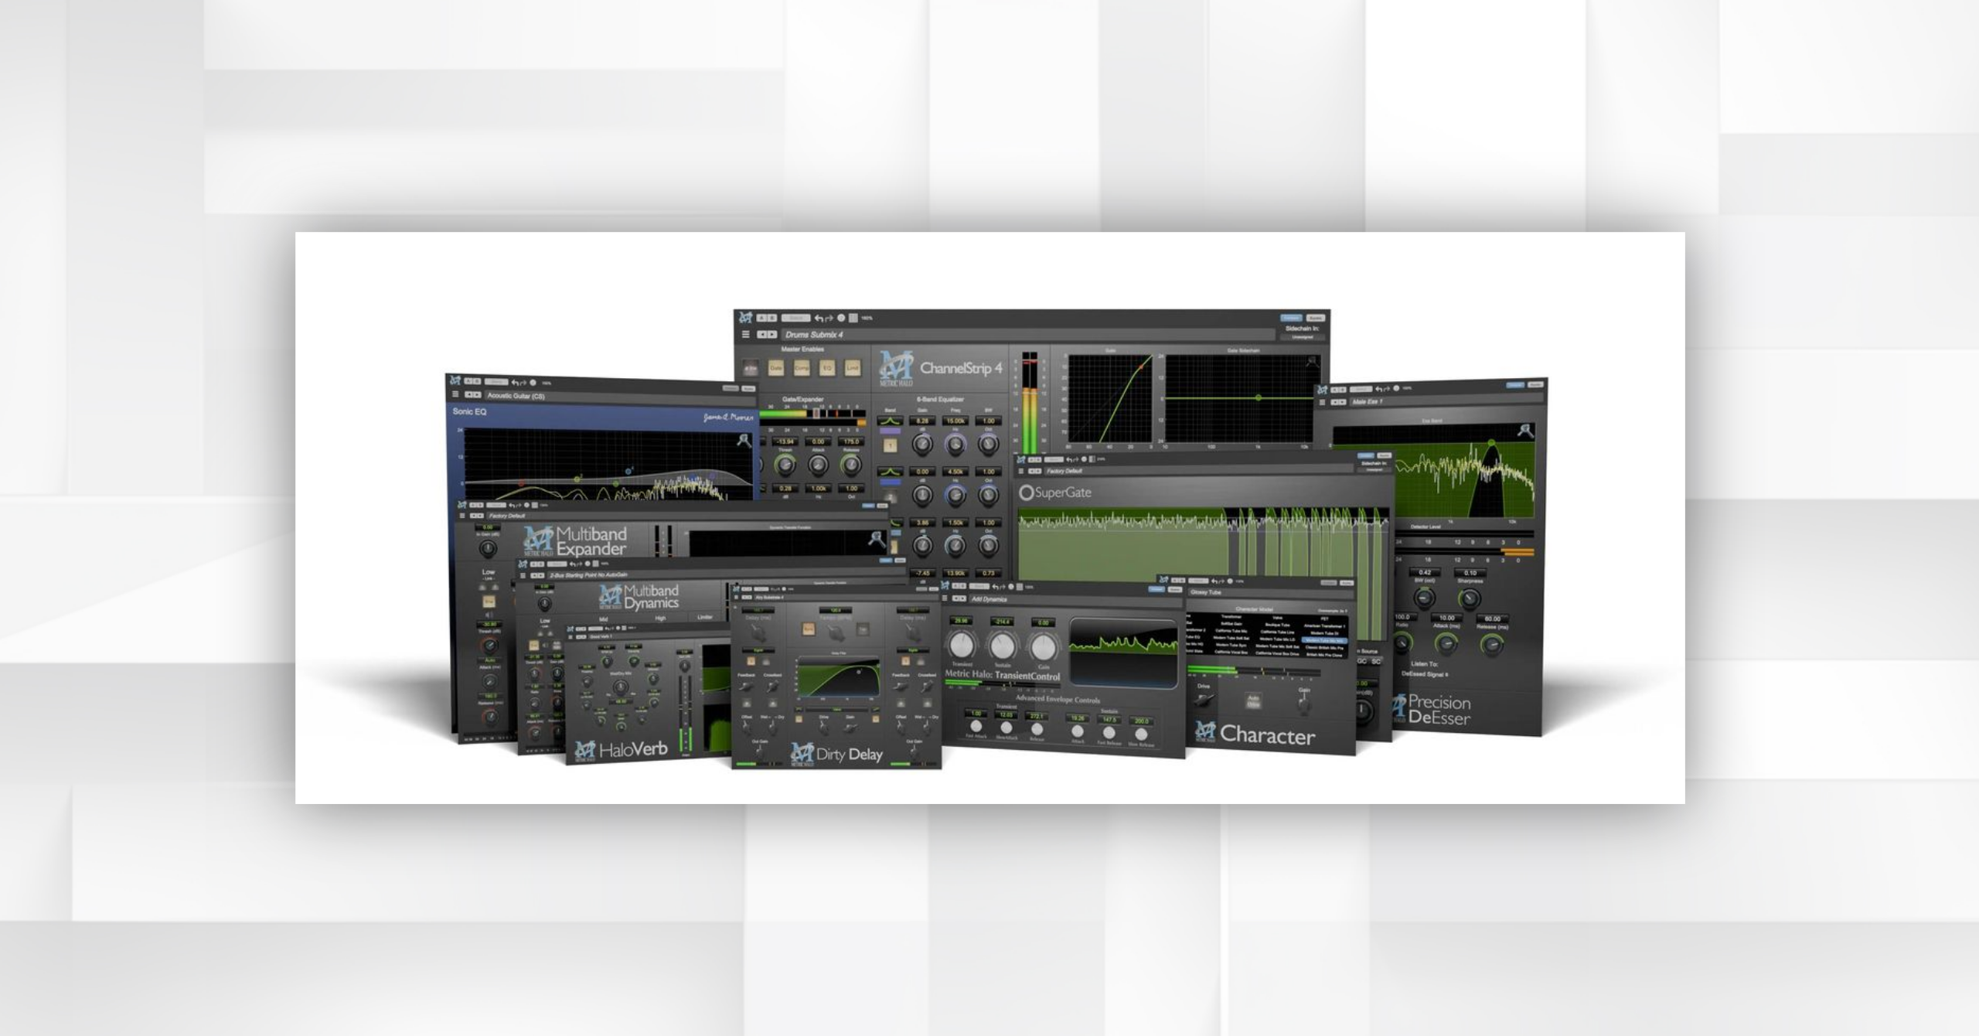Viewport: 1979px width, 1036px height.
Task: Click SC button in SuperGate window
Action: (1376, 662)
